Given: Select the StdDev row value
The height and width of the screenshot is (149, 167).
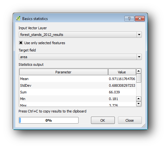Looking at the screenshot, I should [122, 85].
